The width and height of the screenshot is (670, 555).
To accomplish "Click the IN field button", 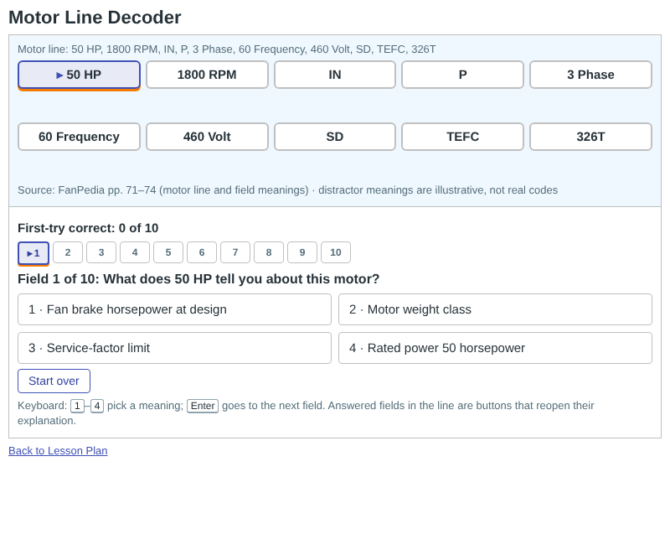I will pos(335,75).
